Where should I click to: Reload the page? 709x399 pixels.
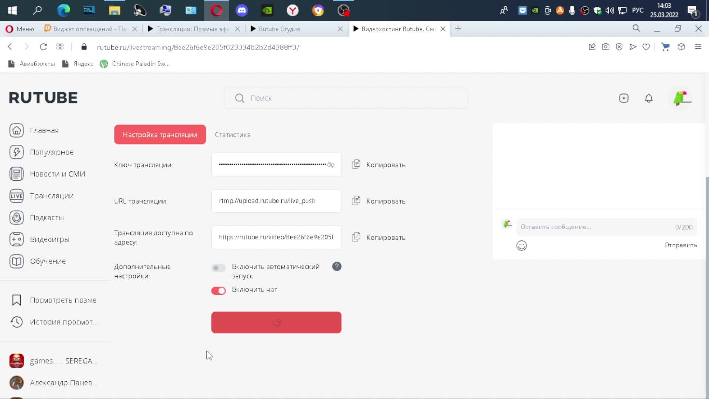tap(43, 47)
